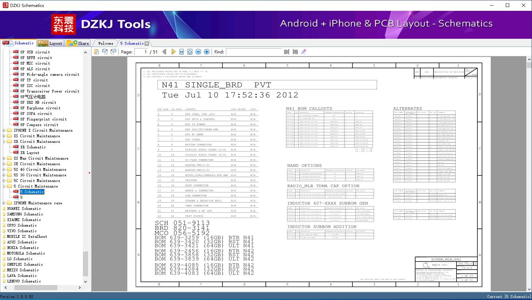Click the page number input field
This screenshot has height=300, width=532.
[141, 52]
